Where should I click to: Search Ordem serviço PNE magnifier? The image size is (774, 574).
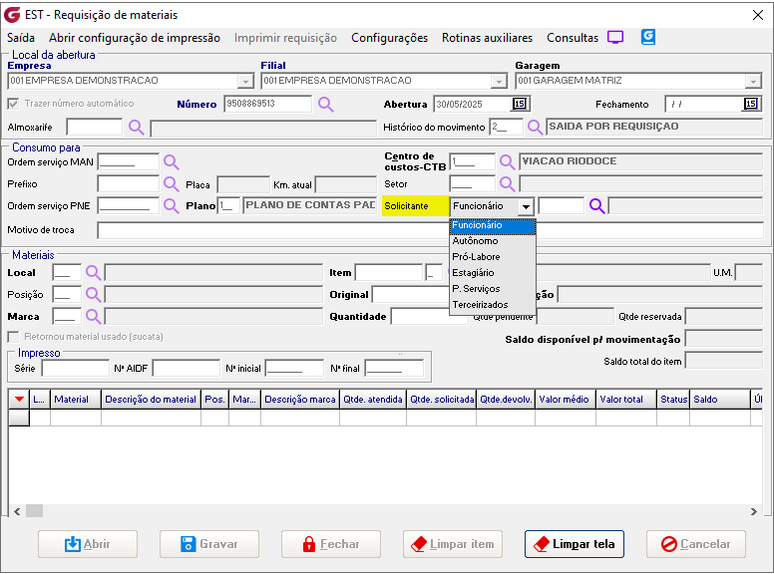click(x=172, y=205)
